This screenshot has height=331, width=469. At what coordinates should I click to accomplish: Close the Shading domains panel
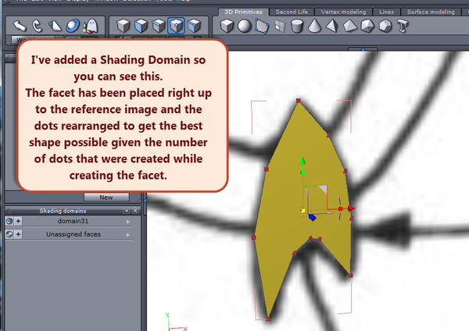point(135,211)
